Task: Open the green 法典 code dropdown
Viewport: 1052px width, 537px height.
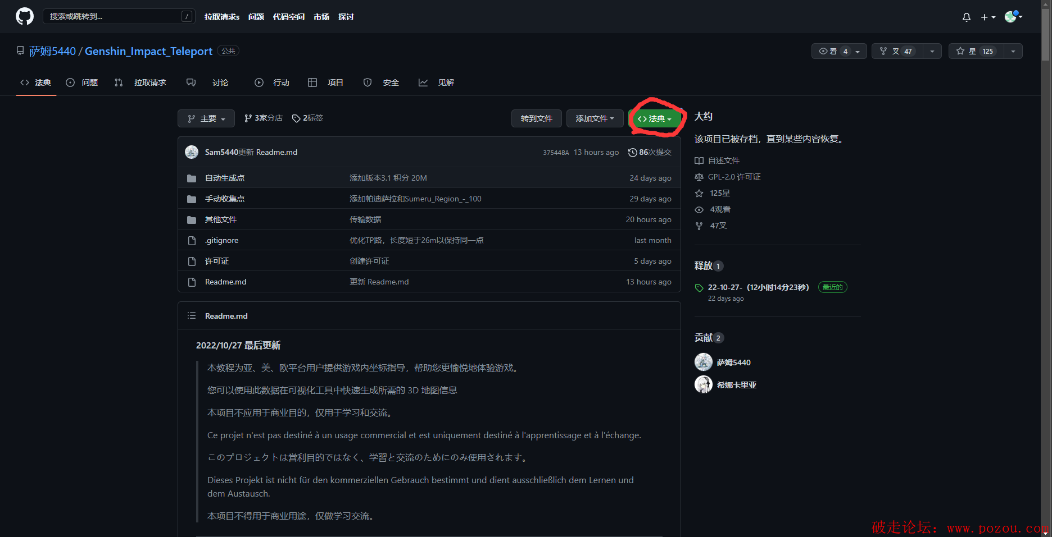Action: pos(655,118)
